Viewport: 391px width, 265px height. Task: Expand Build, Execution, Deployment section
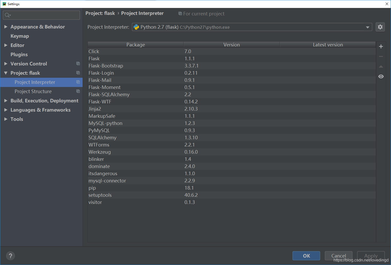point(6,101)
